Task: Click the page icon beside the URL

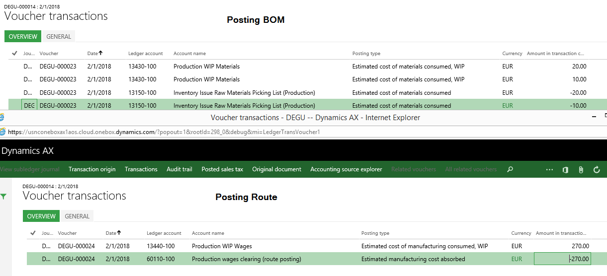Action: tap(2, 132)
